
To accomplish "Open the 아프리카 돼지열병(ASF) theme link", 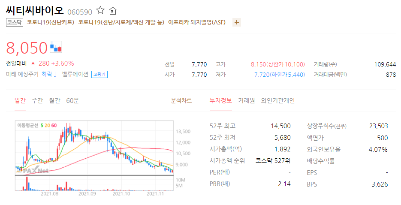I will (x=197, y=22).
